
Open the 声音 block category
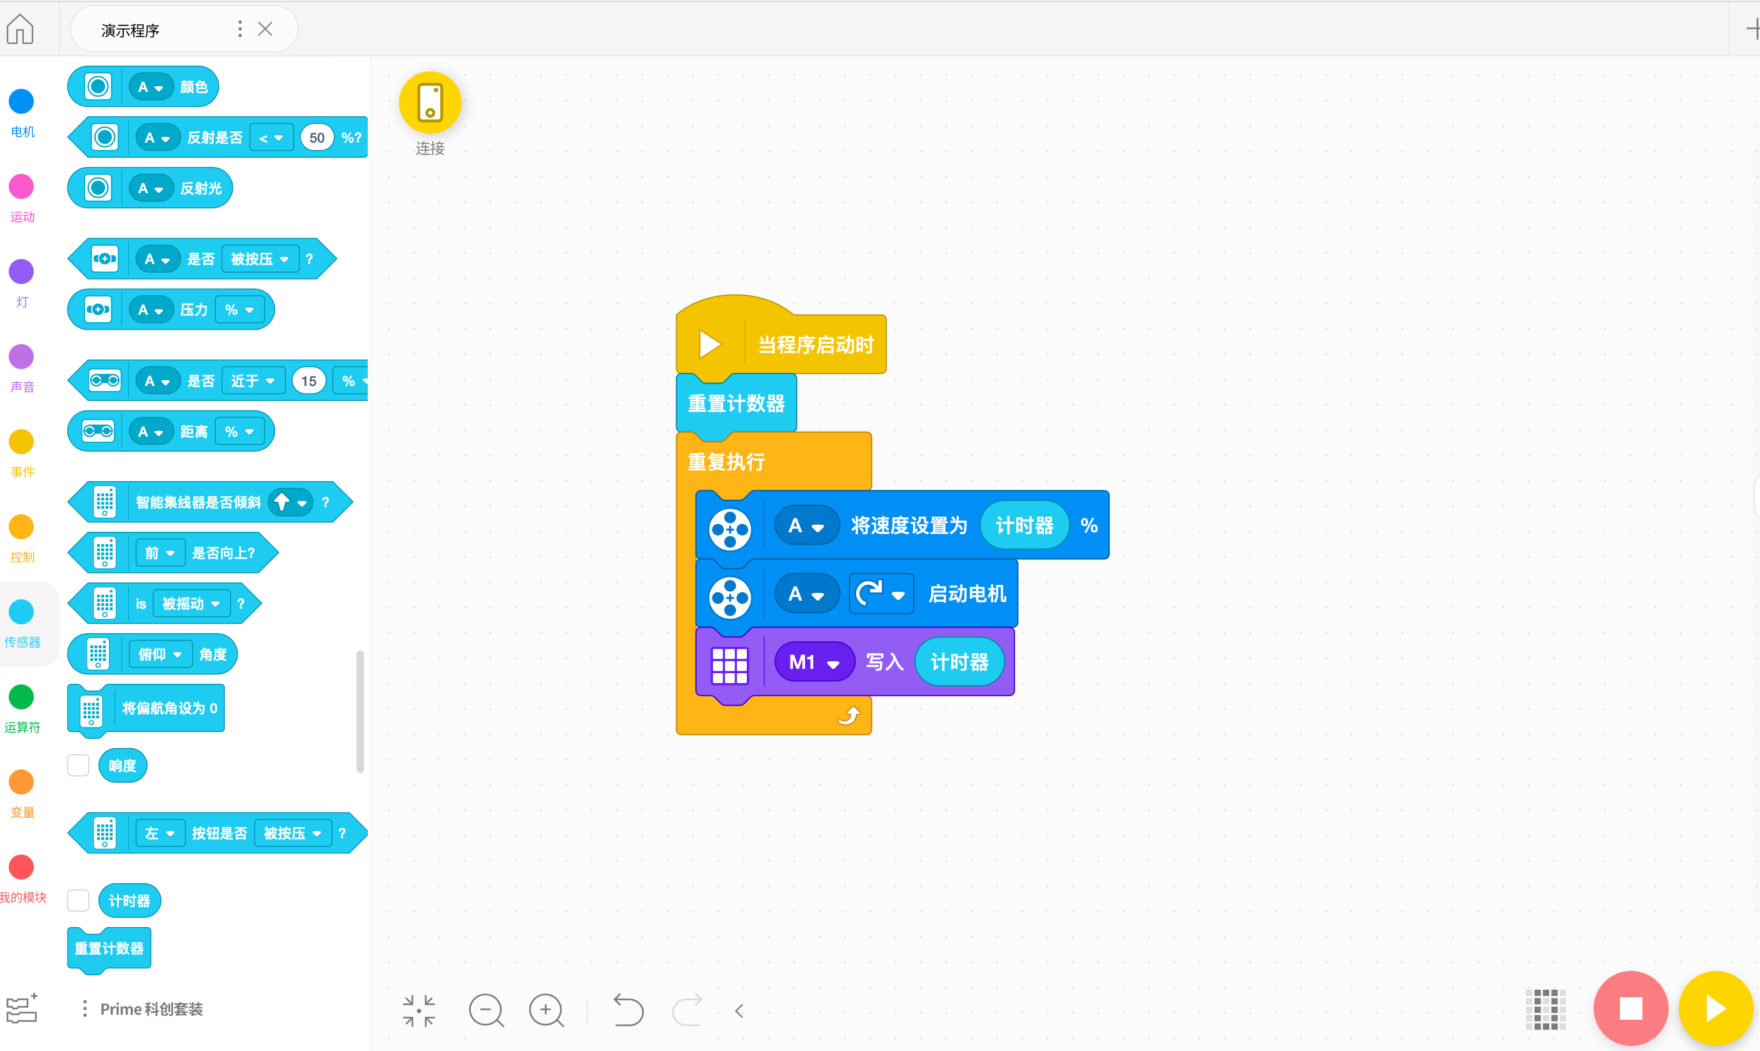[21, 368]
